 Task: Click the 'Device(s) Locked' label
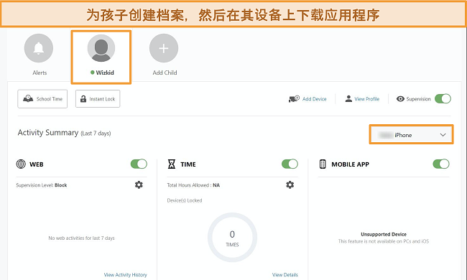click(x=185, y=200)
